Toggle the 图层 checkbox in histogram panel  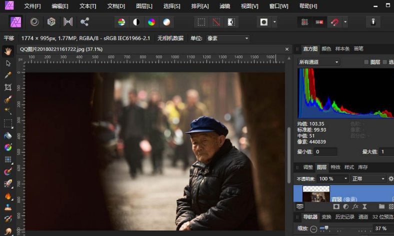pos(366,62)
